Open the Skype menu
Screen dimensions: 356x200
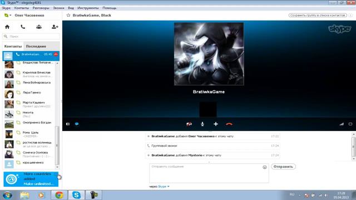point(6,8)
